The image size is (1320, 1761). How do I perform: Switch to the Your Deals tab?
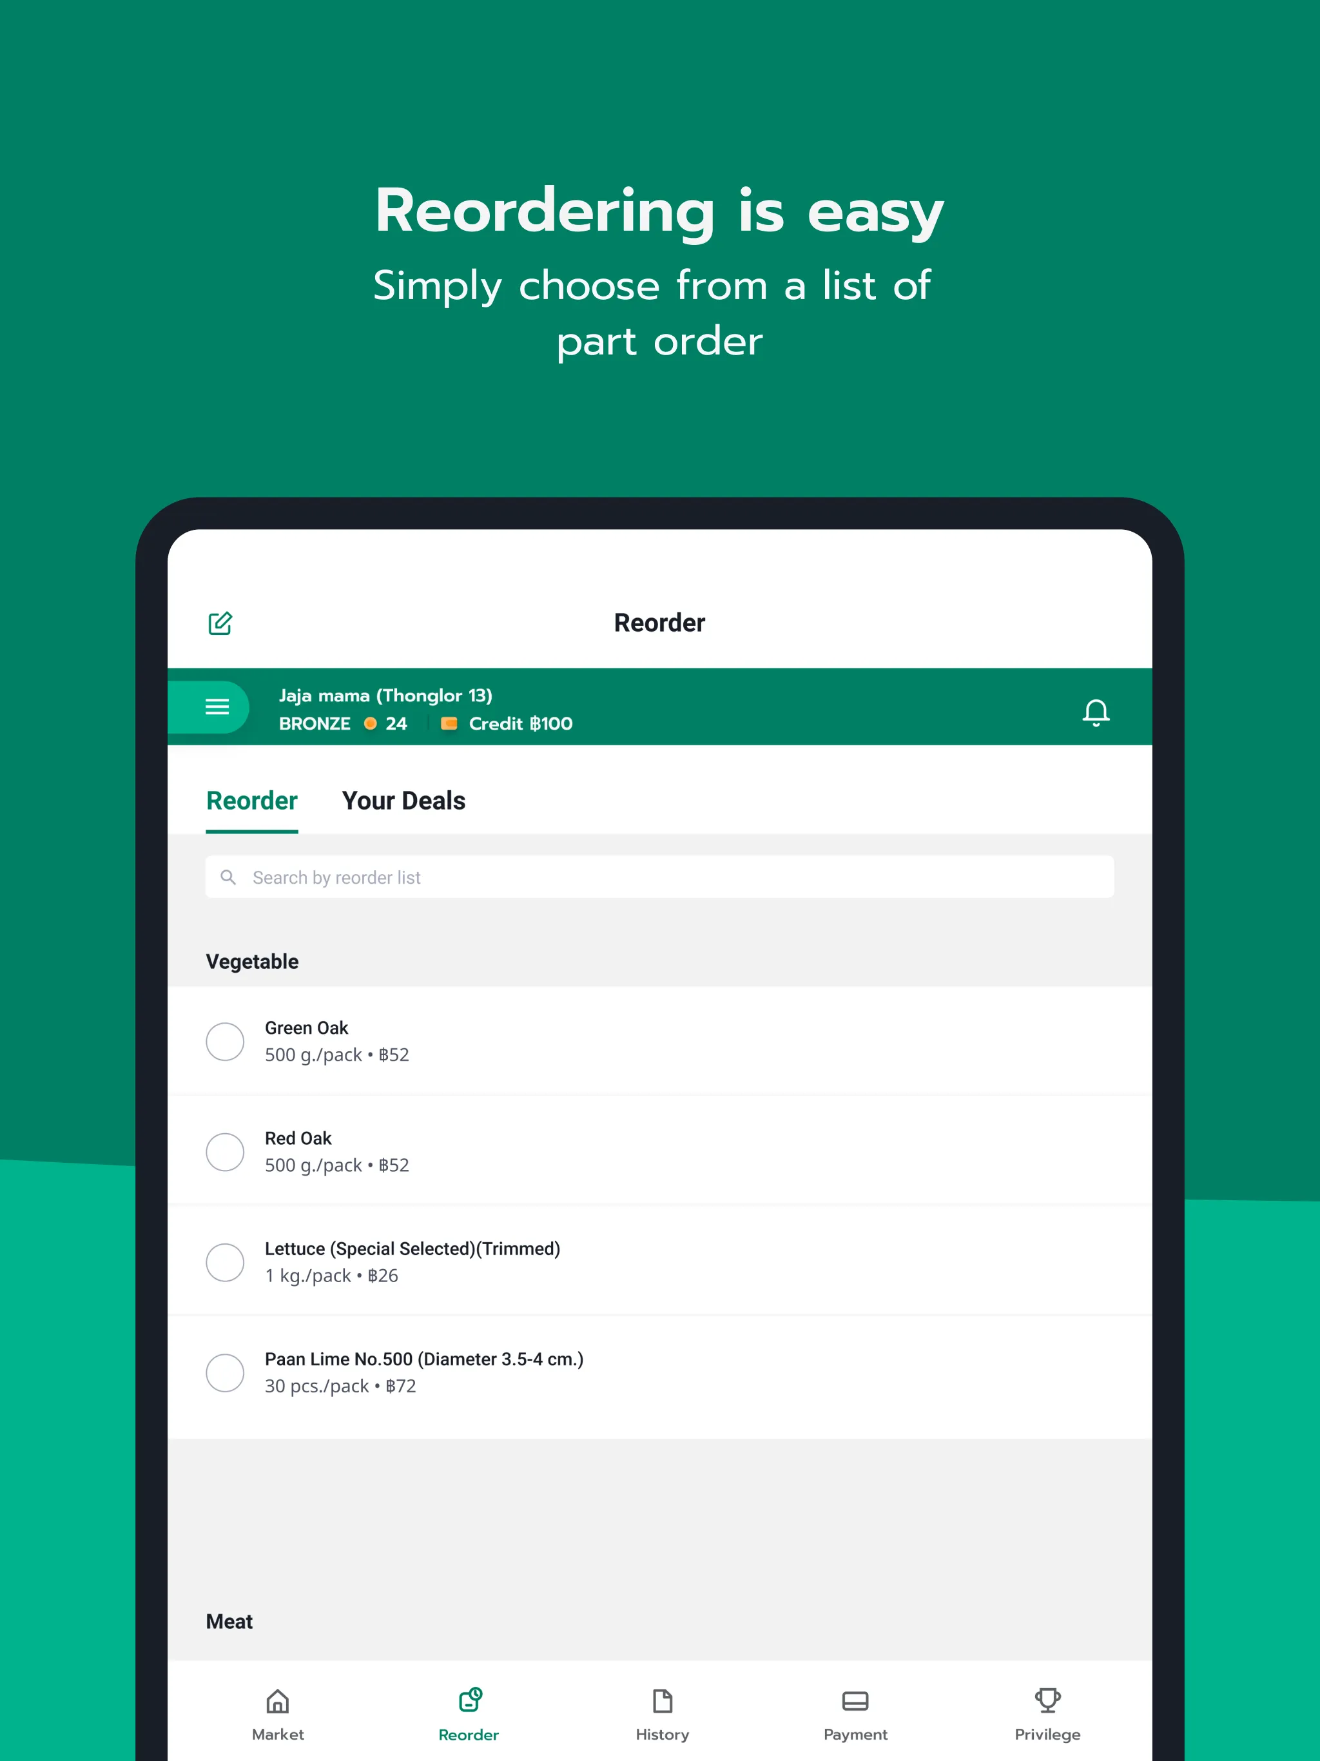403,800
